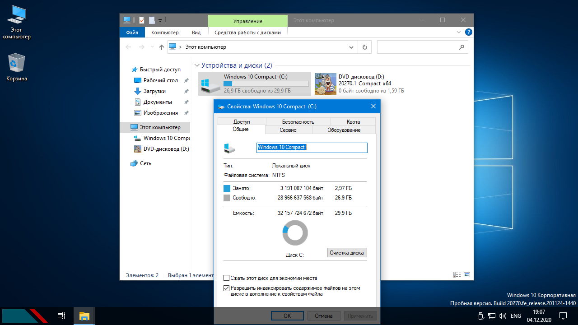Click the pin icon next to Рабочий стол
The height and width of the screenshot is (325, 578).
pos(186,80)
